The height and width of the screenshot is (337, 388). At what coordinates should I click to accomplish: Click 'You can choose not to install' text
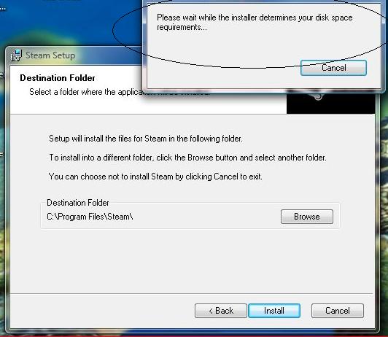click(155, 177)
